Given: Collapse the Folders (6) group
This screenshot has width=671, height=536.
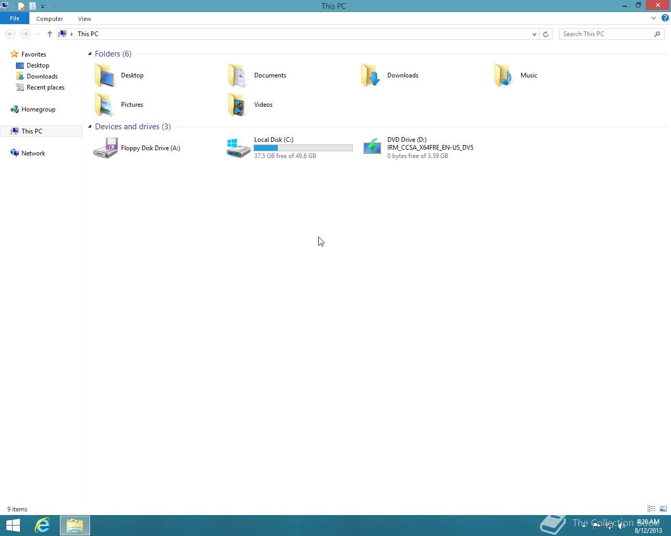Looking at the screenshot, I should [x=90, y=54].
